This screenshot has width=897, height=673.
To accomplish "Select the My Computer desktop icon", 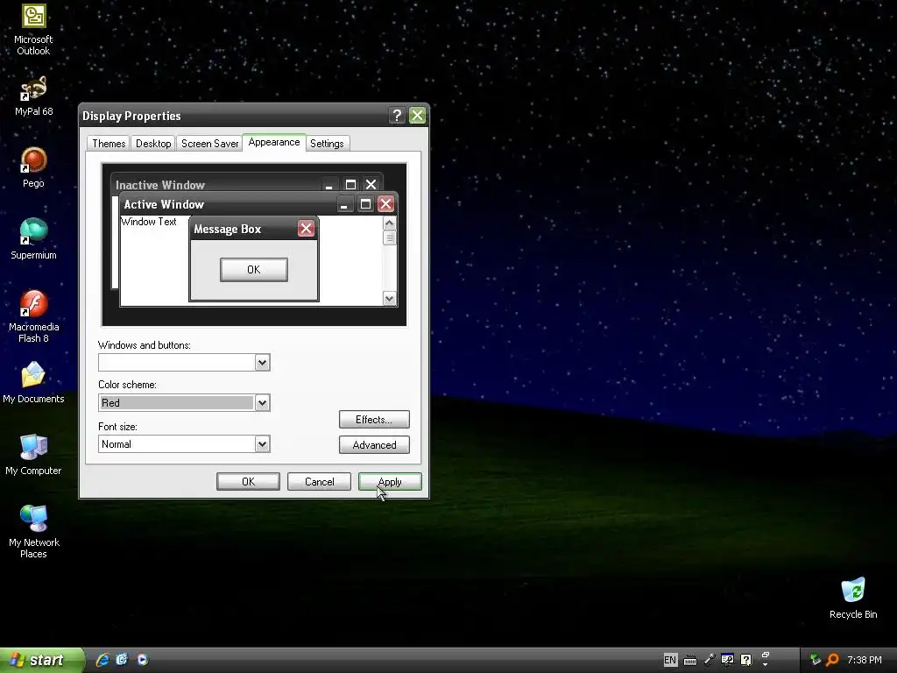I will click(x=33, y=455).
